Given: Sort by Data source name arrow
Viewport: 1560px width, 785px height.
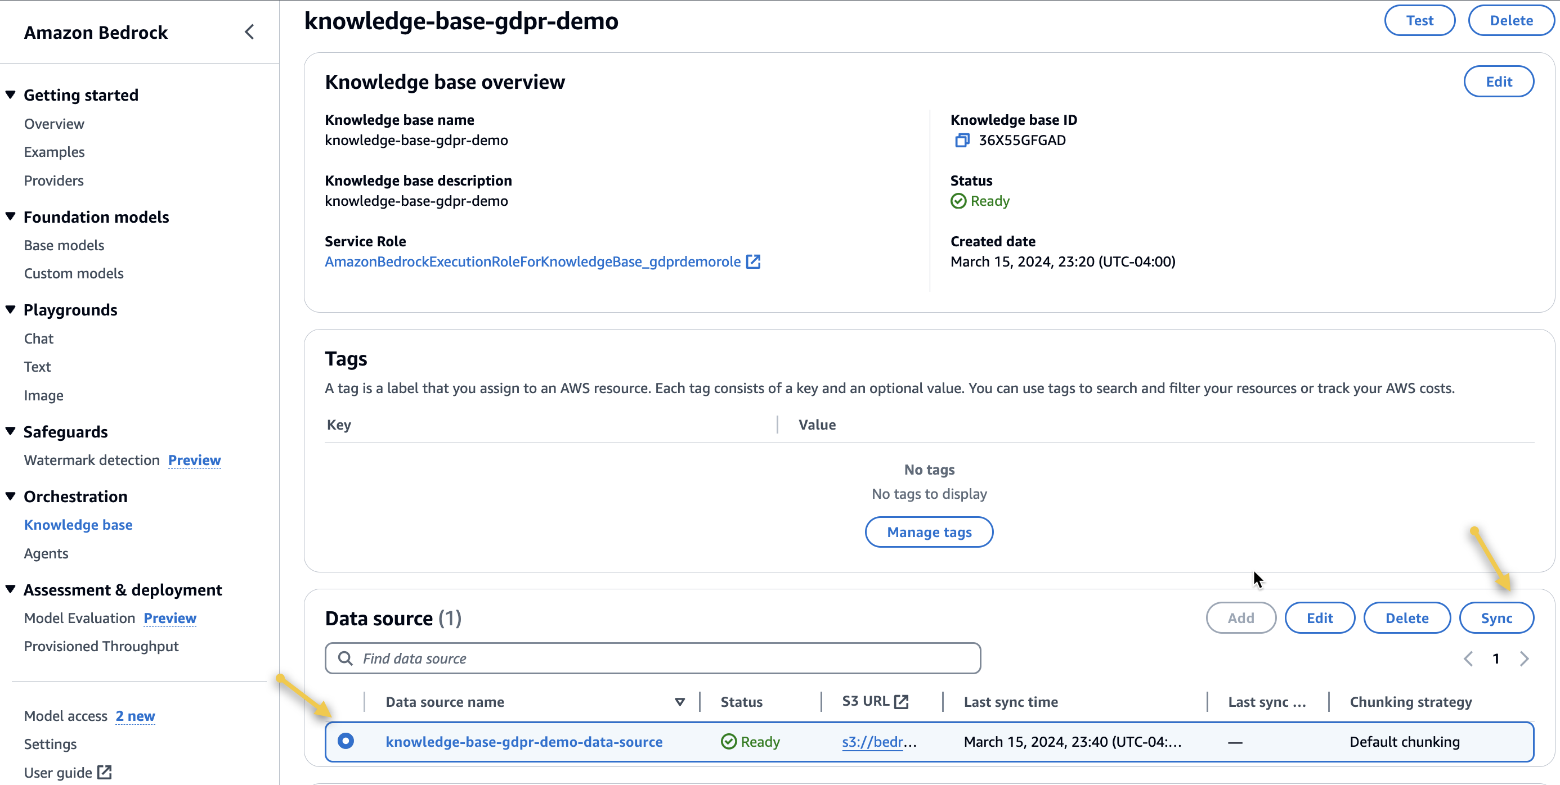Looking at the screenshot, I should pos(679,702).
